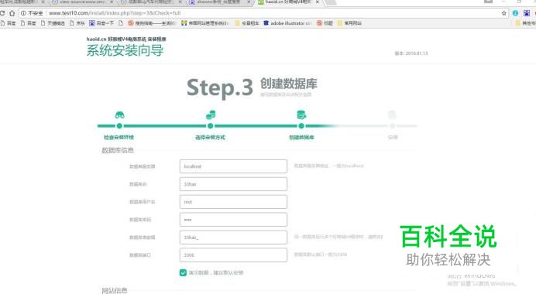Screen dimensions: 536x294
Task: Click the Step.3 heading text
Action: pyautogui.click(x=220, y=87)
